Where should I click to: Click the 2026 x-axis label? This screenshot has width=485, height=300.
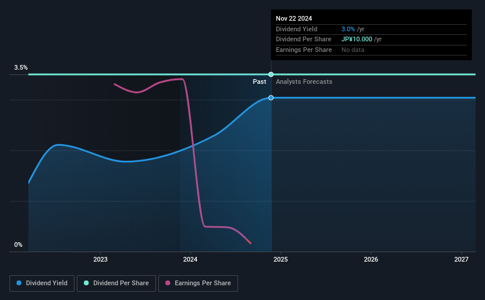coord(371,259)
